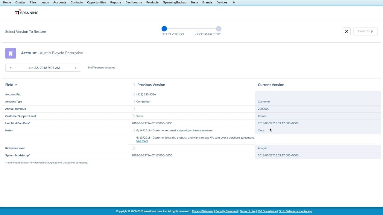Click current value Bronze
Viewport: 383px width, 215px height.
(262, 116)
